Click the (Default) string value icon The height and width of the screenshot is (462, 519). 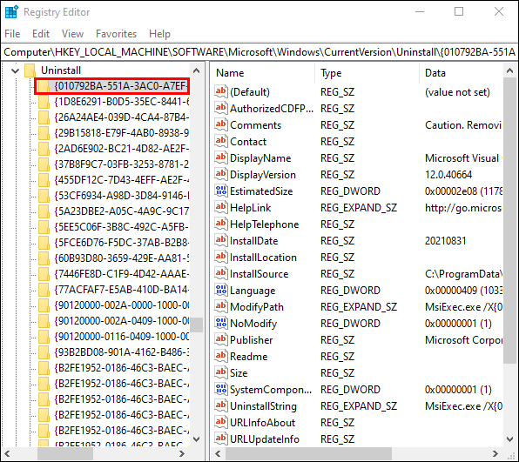[x=221, y=91]
